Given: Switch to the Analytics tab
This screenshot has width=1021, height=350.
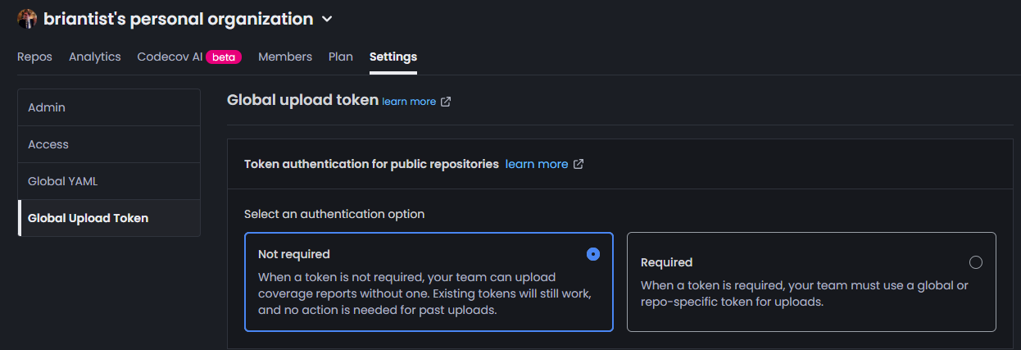Looking at the screenshot, I should 95,57.
